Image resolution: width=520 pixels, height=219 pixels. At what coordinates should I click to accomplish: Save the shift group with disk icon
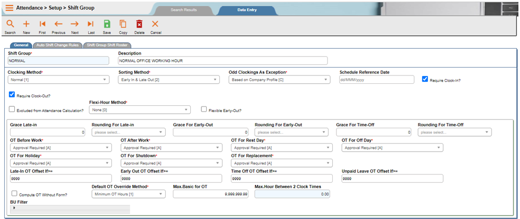pyautogui.click(x=107, y=24)
